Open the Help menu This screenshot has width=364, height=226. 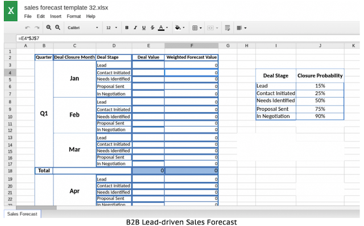tap(90, 16)
